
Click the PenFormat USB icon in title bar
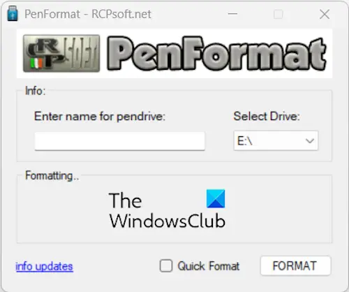click(x=13, y=13)
